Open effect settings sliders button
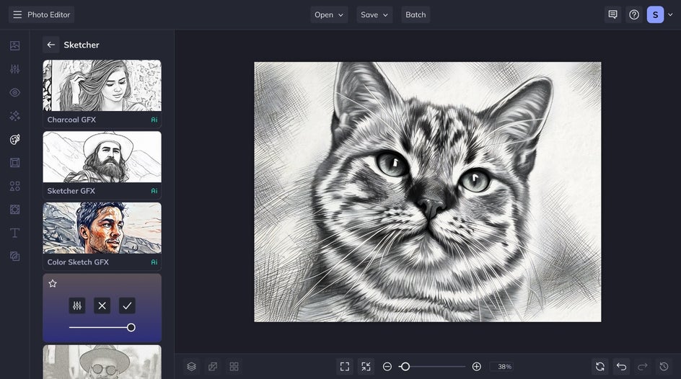Screen dimensions: 681x379 coord(77,306)
